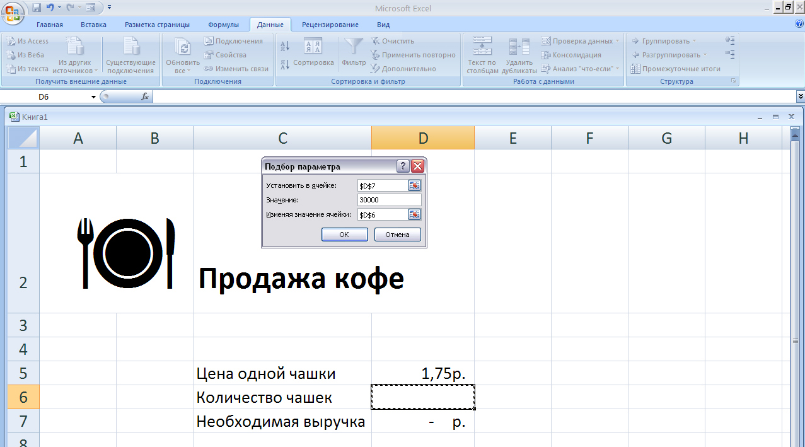The height and width of the screenshot is (447, 805).
Task: Open Name Box dropdown arrow
Action: coord(94,96)
